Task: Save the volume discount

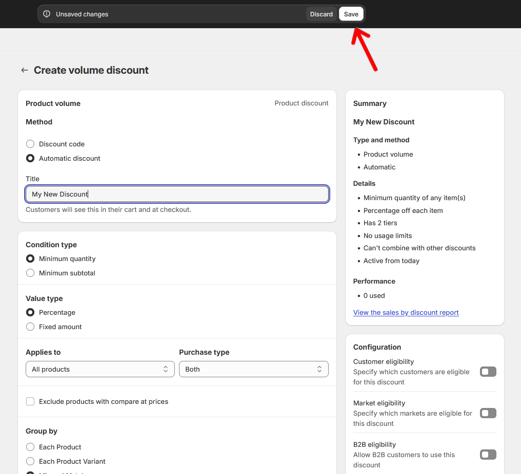Action: click(x=351, y=14)
